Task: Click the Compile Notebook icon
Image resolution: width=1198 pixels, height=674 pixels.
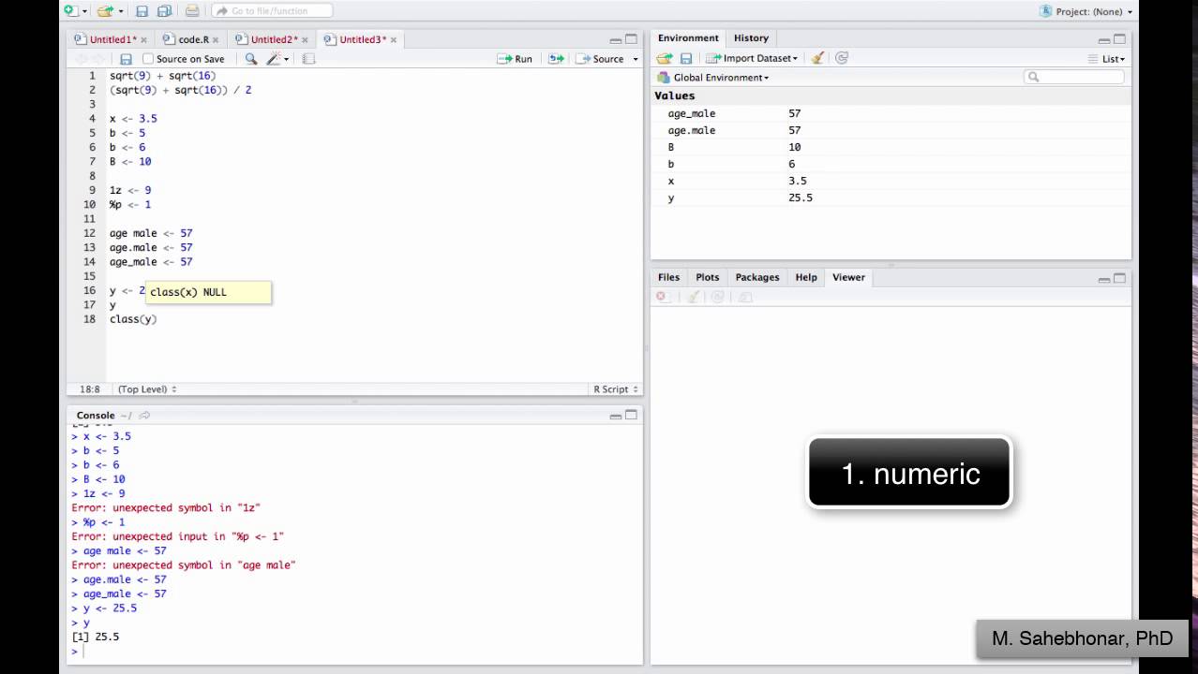Action: tap(308, 59)
